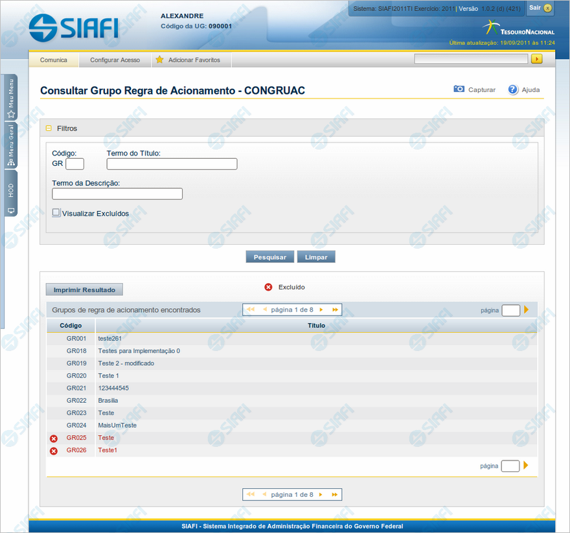This screenshot has width=570, height=533.
Task: Jump to last page in bottom pagination
Action: [334, 495]
